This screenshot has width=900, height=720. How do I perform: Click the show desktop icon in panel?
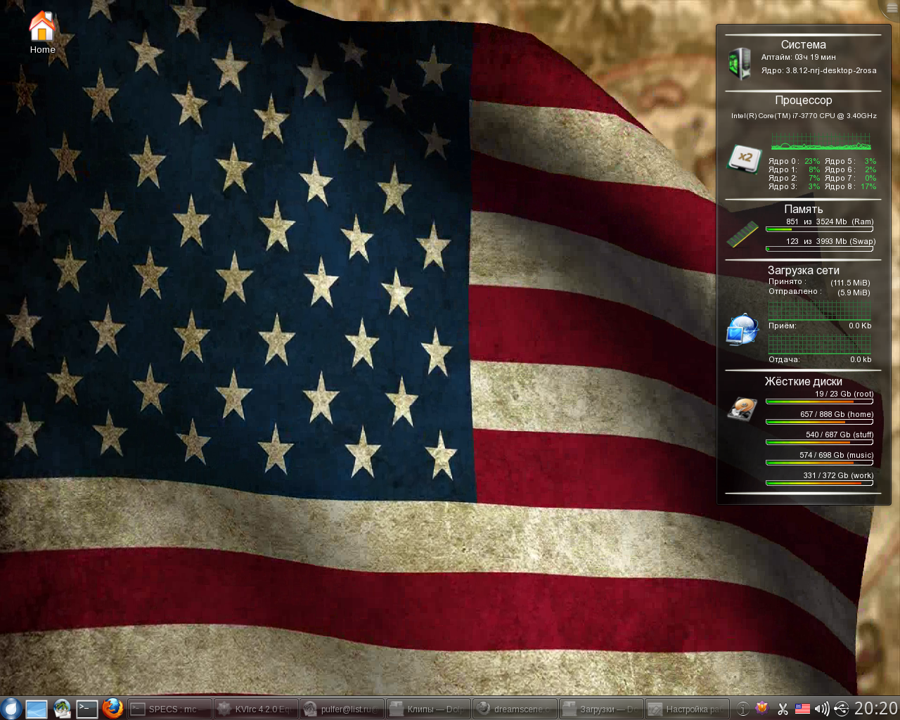coord(37,709)
